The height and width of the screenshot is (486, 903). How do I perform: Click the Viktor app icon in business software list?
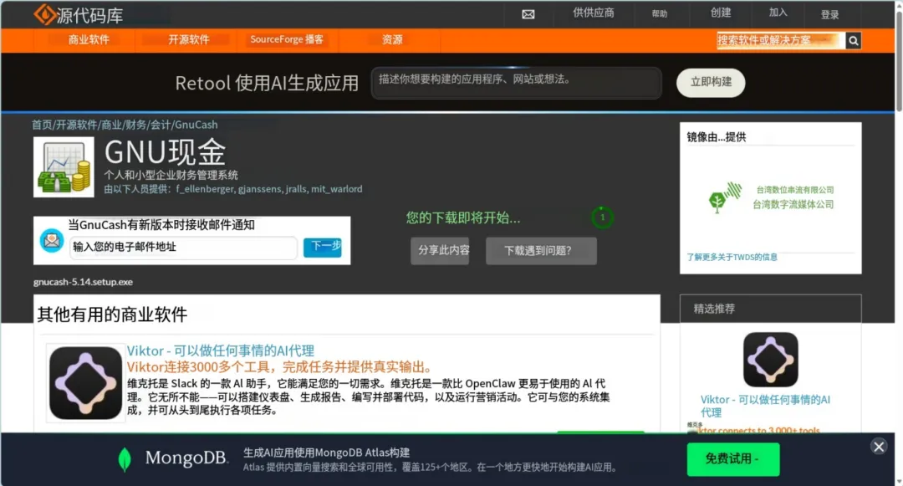86,383
